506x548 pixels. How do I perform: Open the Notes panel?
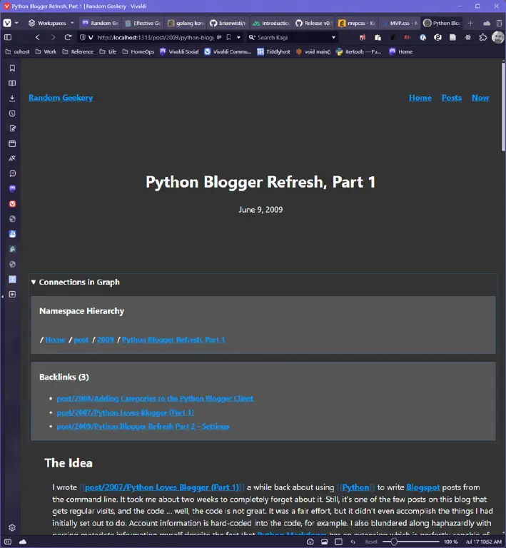click(x=12, y=128)
